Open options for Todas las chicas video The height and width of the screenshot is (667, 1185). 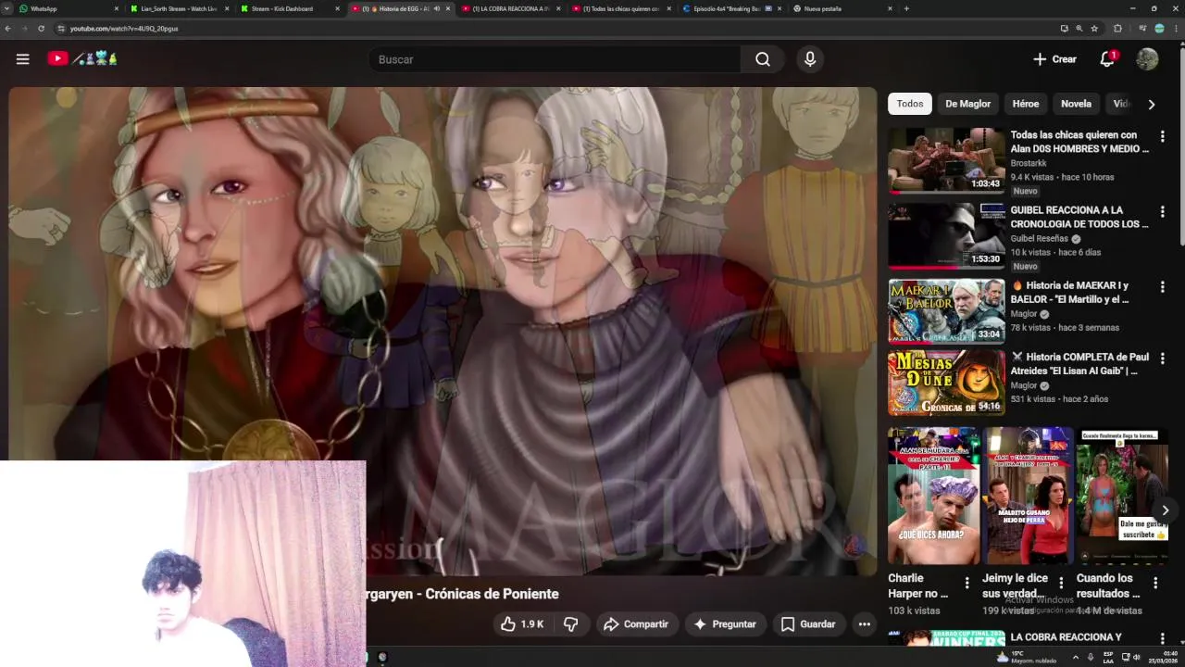tap(1162, 136)
